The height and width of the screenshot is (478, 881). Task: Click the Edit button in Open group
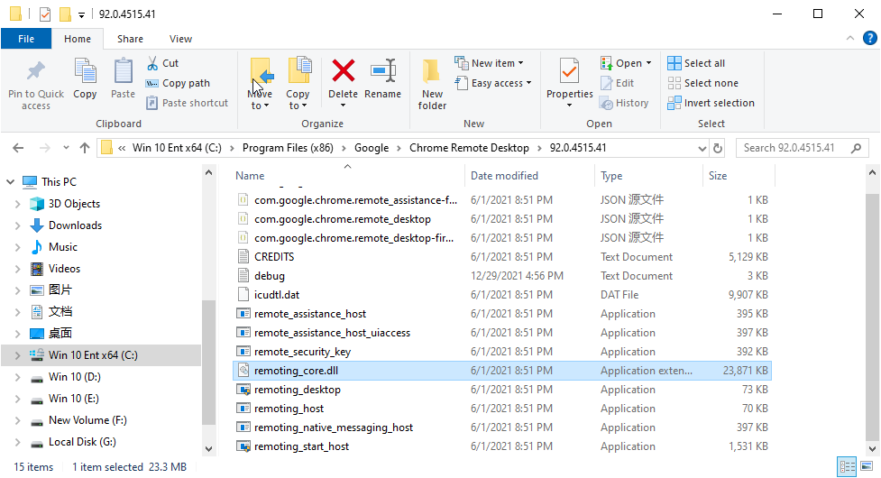(618, 83)
